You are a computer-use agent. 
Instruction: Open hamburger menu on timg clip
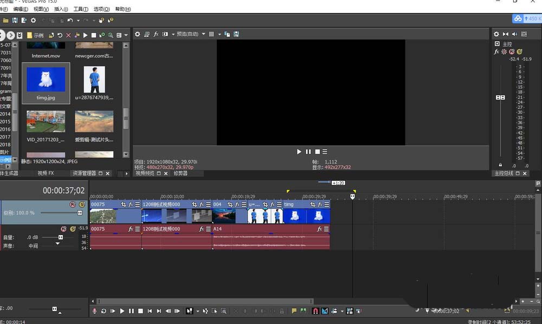[327, 204]
